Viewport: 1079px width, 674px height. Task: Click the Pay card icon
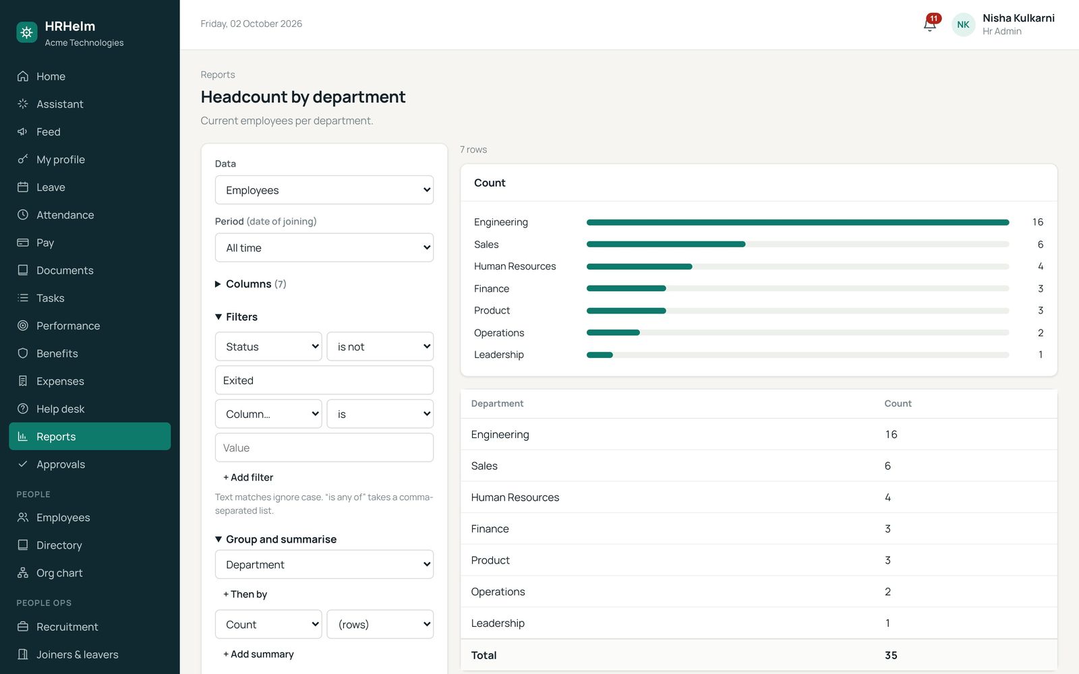point(23,242)
